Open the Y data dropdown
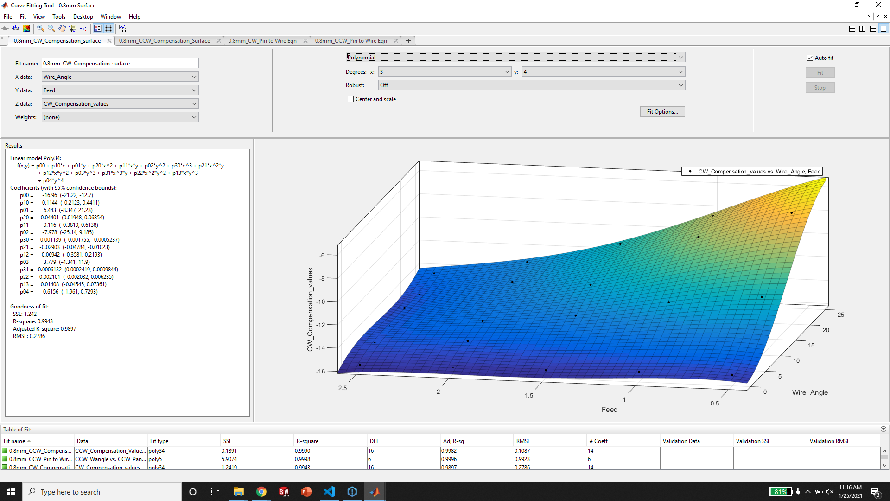Screen dimensions: 890x501 [x=120, y=90]
